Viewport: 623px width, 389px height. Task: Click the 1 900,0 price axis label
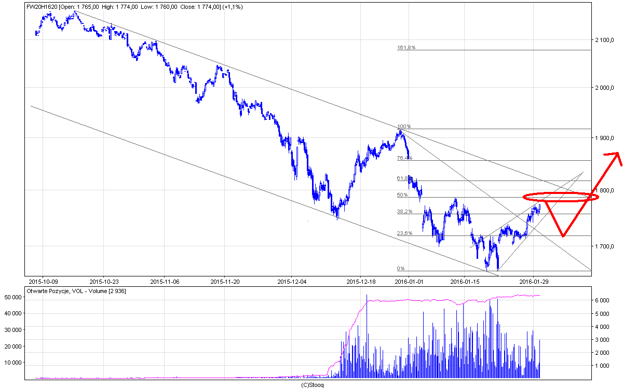pyautogui.click(x=605, y=138)
